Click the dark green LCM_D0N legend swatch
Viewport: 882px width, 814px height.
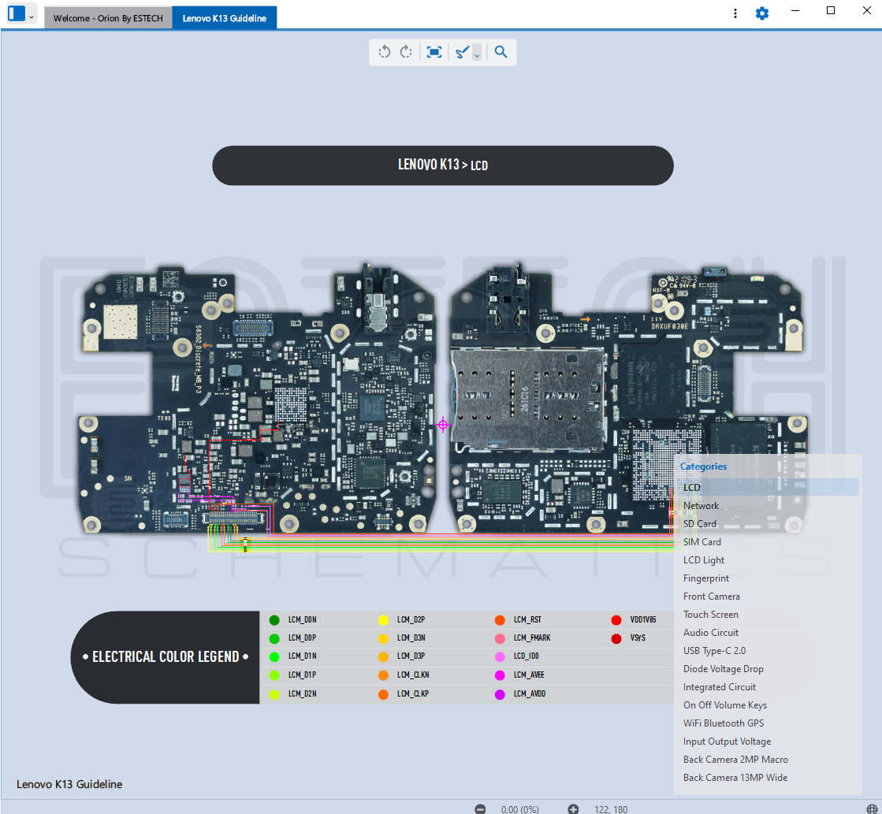pyautogui.click(x=274, y=620)
